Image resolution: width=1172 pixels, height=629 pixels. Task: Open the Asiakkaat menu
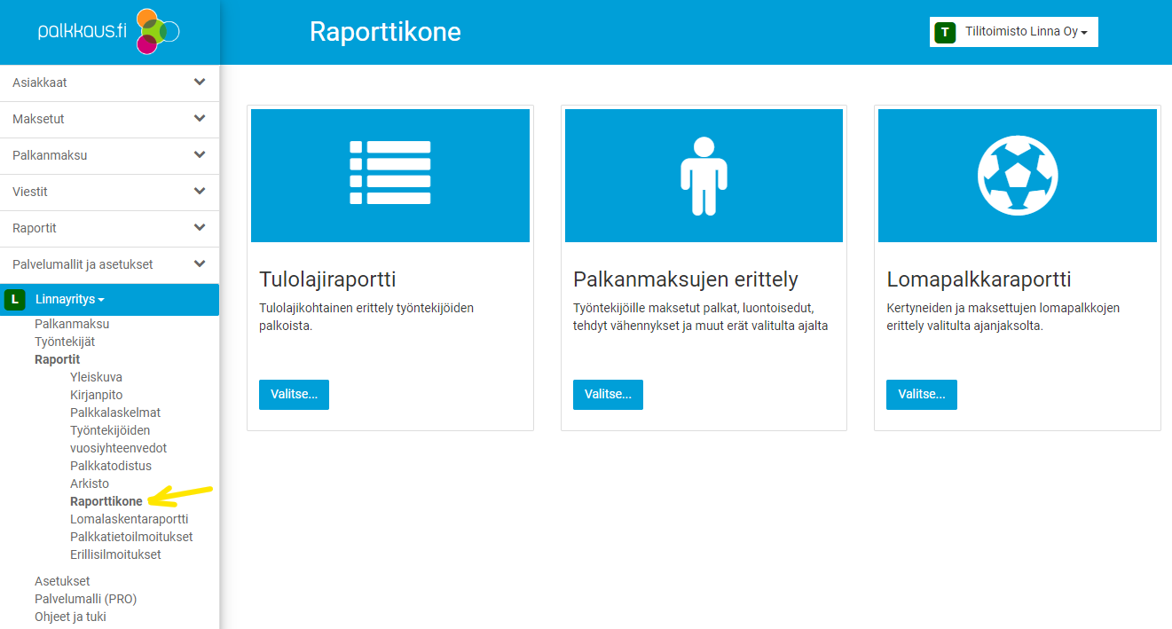coord(110,83)
